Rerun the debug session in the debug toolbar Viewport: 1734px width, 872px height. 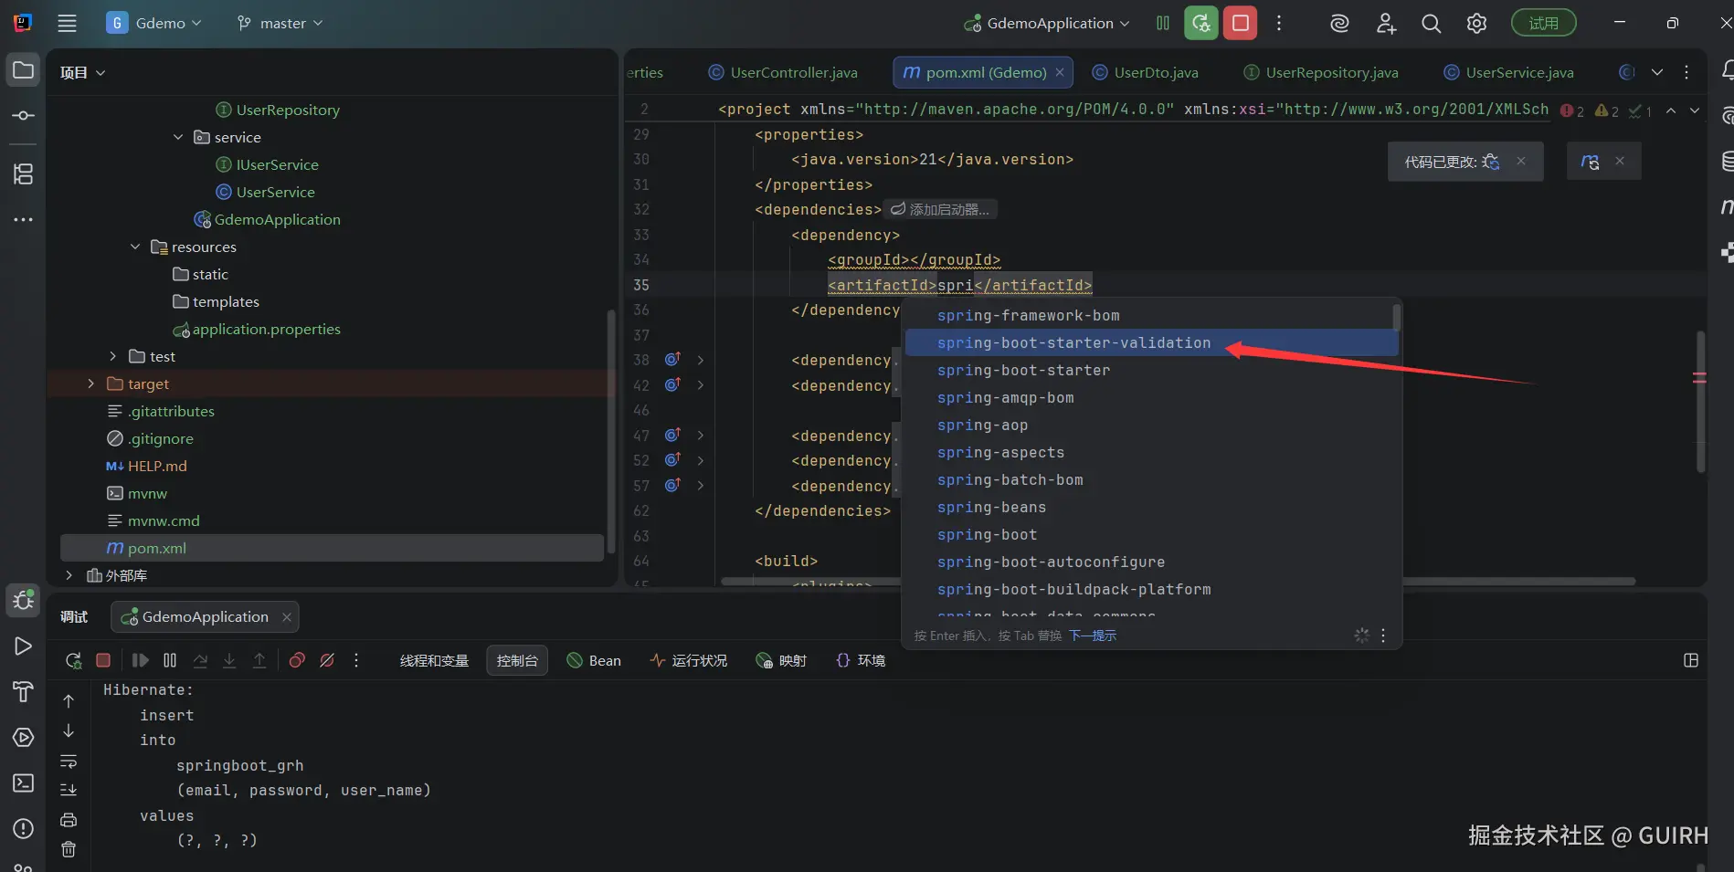tap(74, 660)
